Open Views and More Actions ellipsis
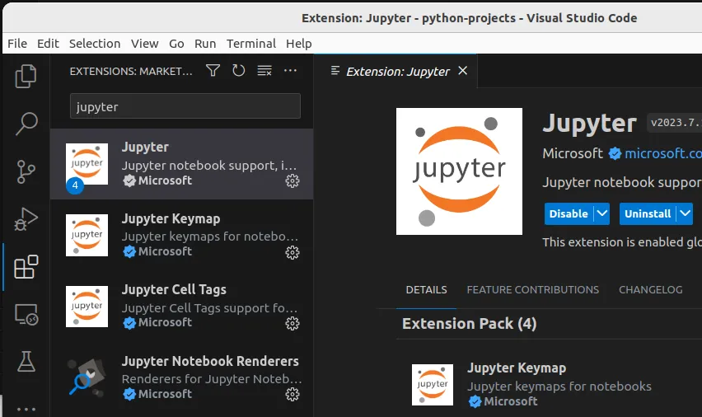This screenshot has height=417, width=702. pos(290,71)
